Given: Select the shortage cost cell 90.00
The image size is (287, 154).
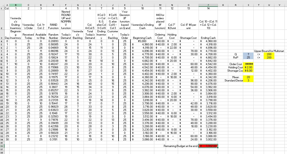Looking at the screenshot, I should 188,84.
